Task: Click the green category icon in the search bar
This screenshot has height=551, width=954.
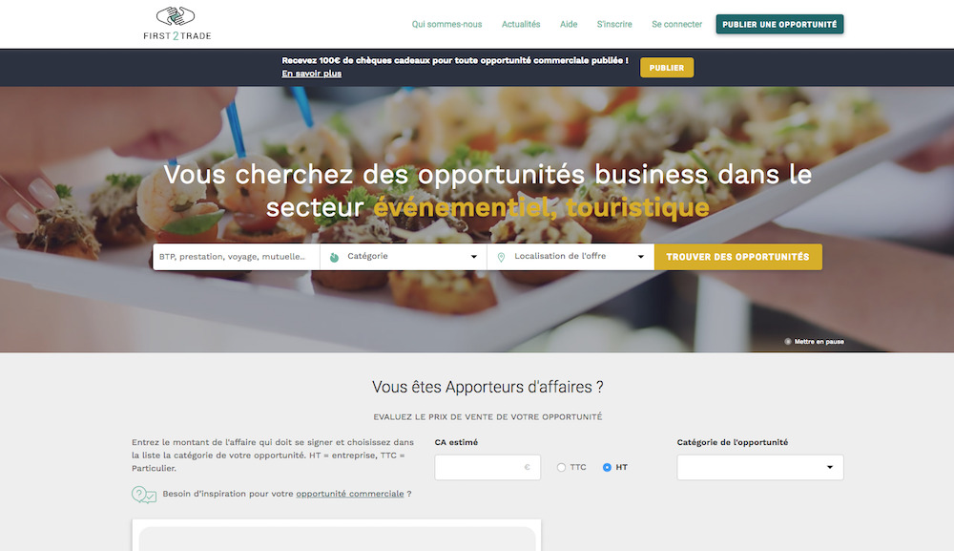Action: (334, 258)
